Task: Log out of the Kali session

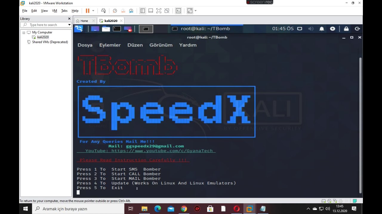Action: [357, 29]
